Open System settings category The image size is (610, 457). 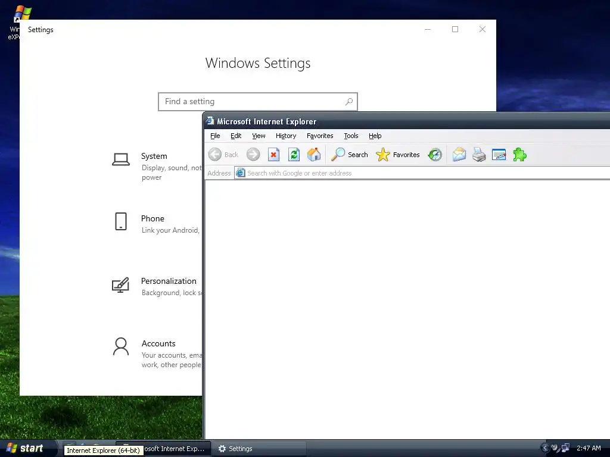point(157,167)
